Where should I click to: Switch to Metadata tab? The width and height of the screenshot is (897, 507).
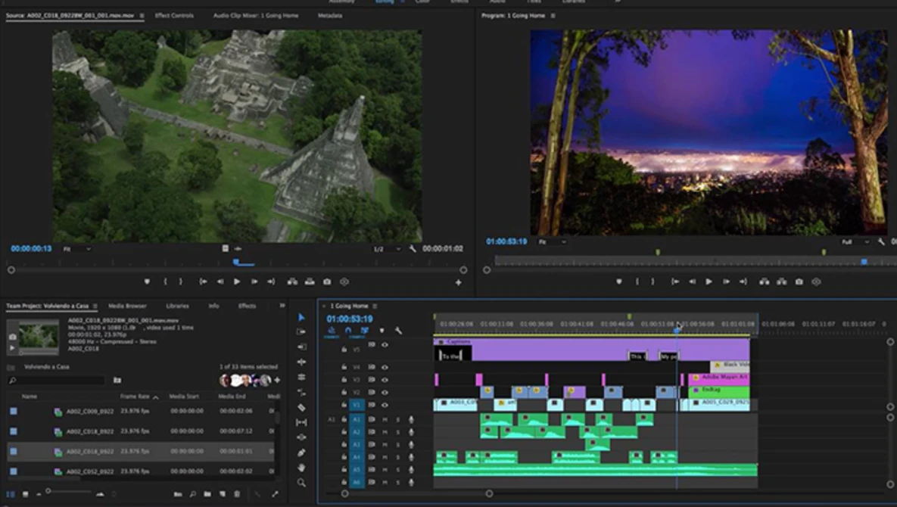330,16
